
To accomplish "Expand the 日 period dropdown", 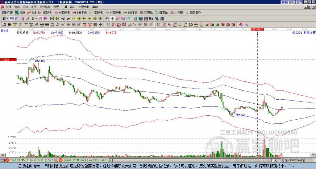I will [7, 19].
